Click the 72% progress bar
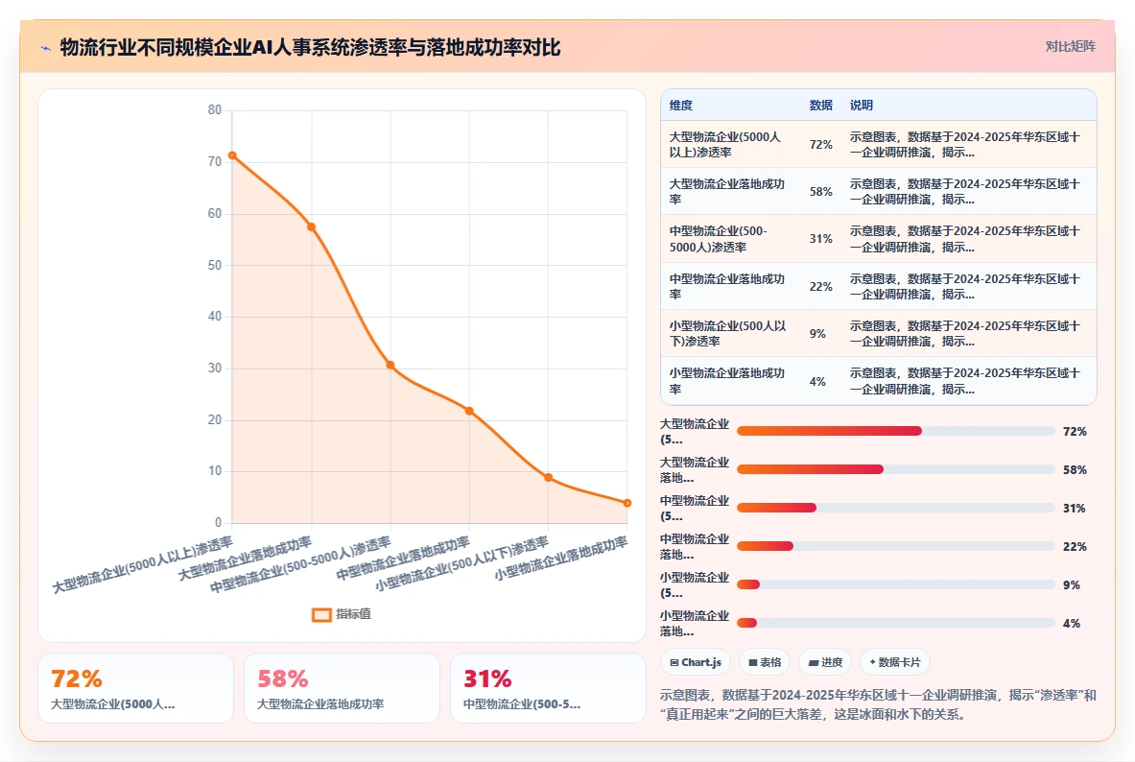The height and width of the screenshot is (762, 1135). [895, 431]
